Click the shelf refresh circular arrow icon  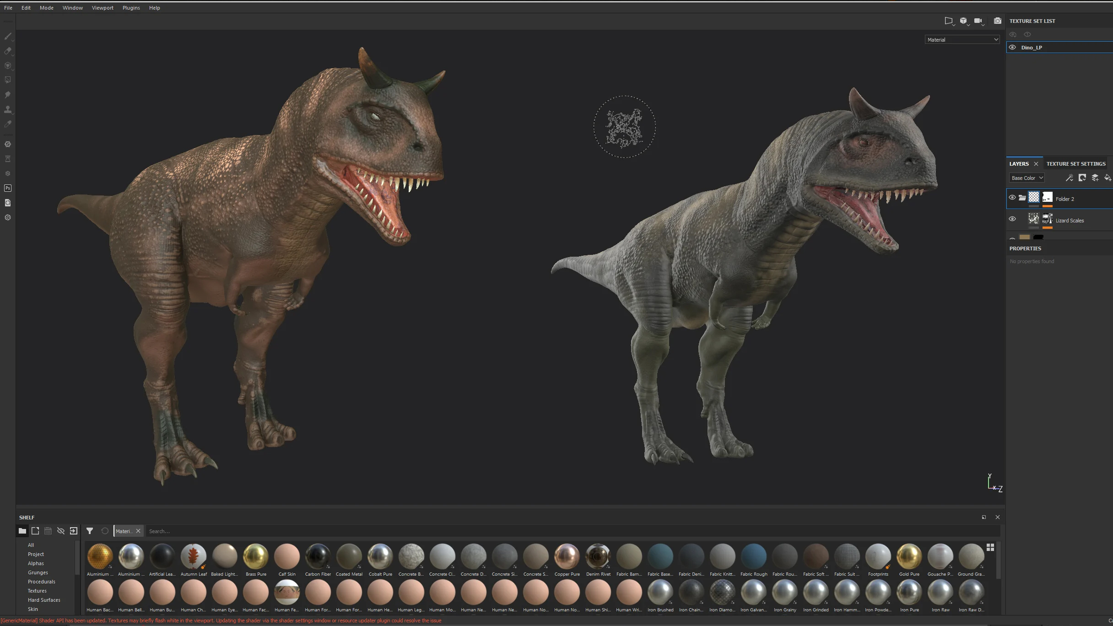pyautogui.click(x=105, y=531)
